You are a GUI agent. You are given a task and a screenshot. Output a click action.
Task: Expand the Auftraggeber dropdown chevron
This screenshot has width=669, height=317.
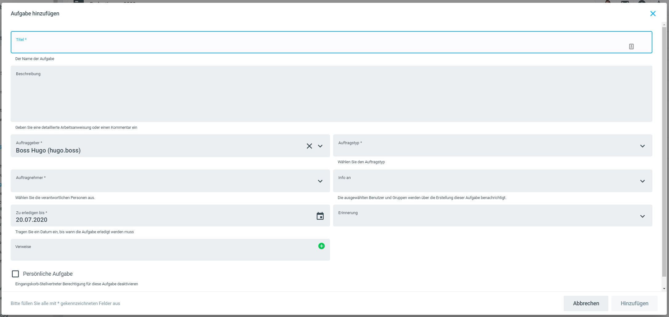[320, 146]
